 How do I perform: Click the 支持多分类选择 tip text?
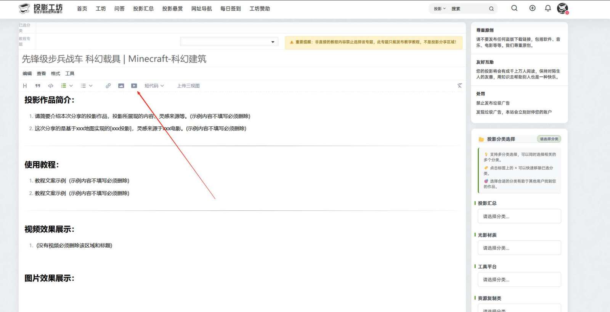(520, 157)
